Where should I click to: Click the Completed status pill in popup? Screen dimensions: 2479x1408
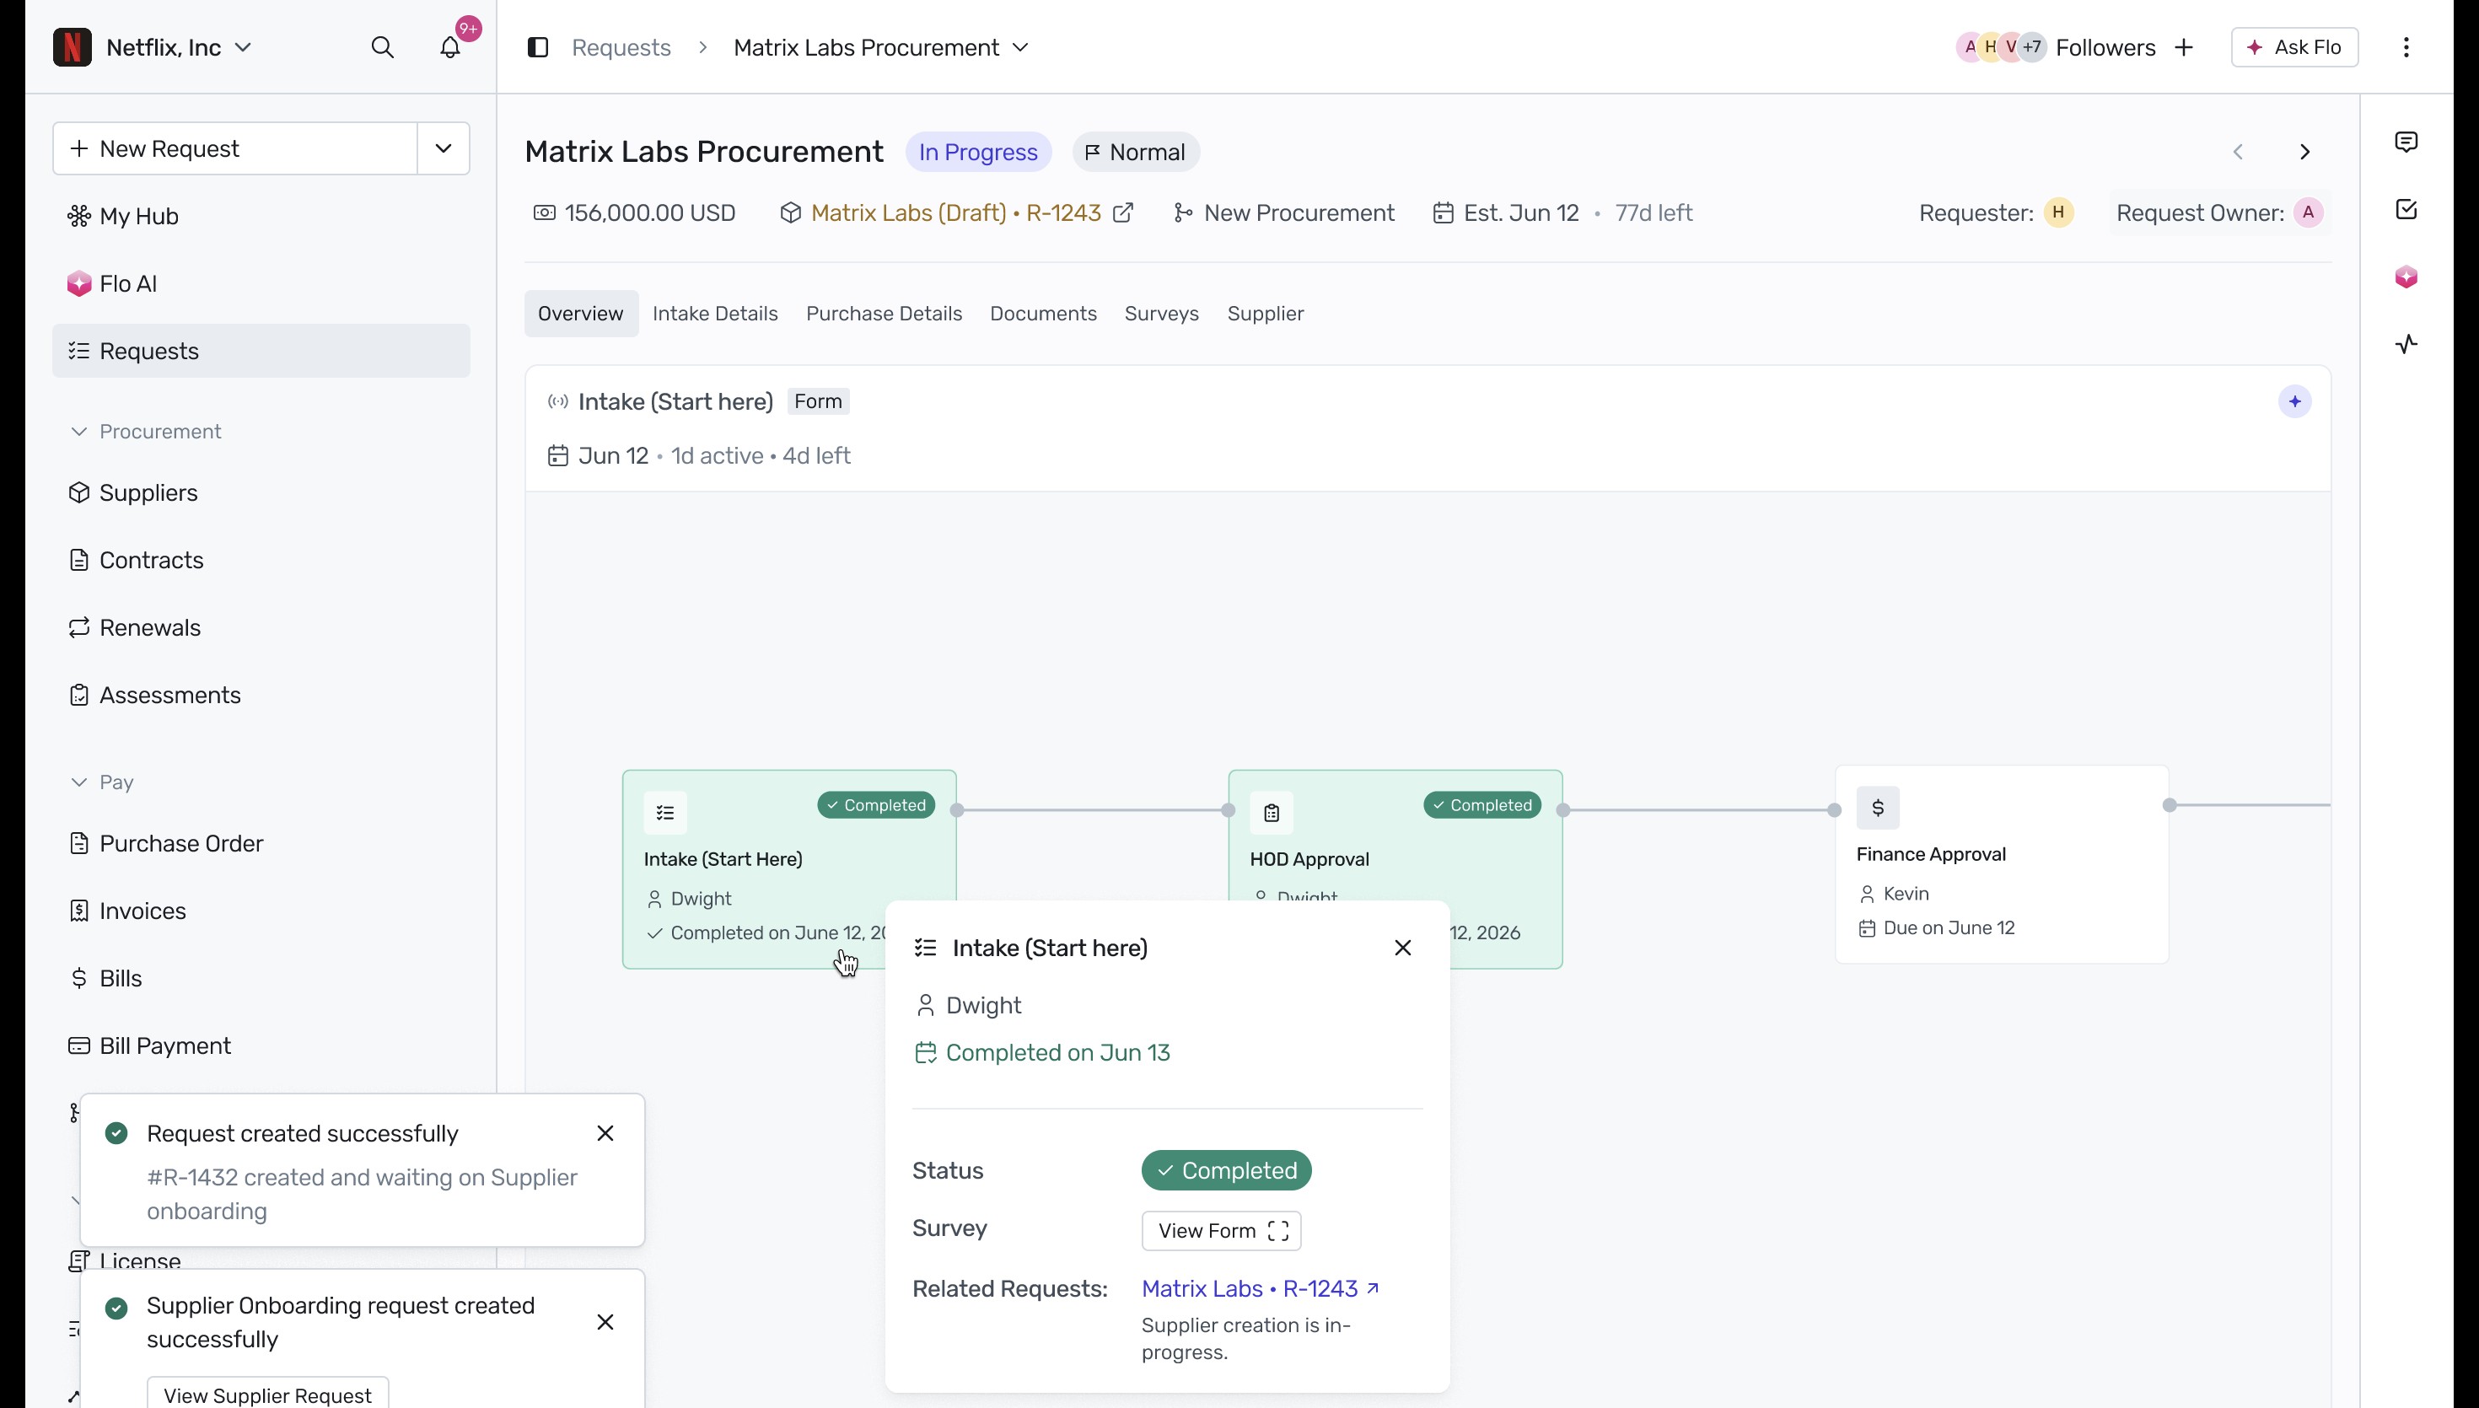pos(1226,1170)
